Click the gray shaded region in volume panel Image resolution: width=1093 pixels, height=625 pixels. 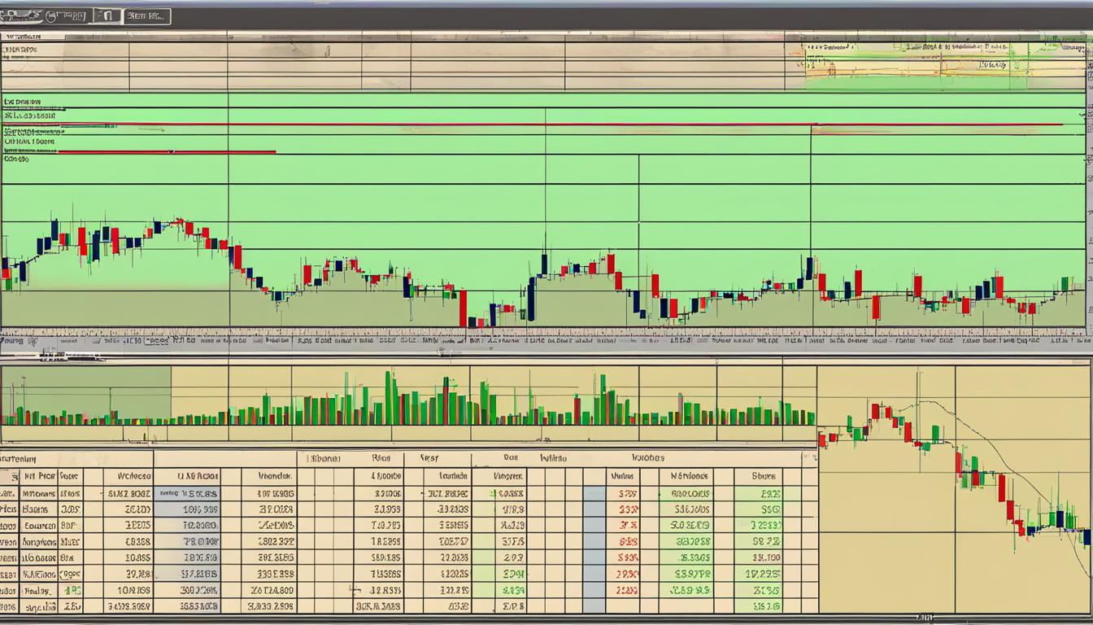pyautogui.click(x=85, y=391)
